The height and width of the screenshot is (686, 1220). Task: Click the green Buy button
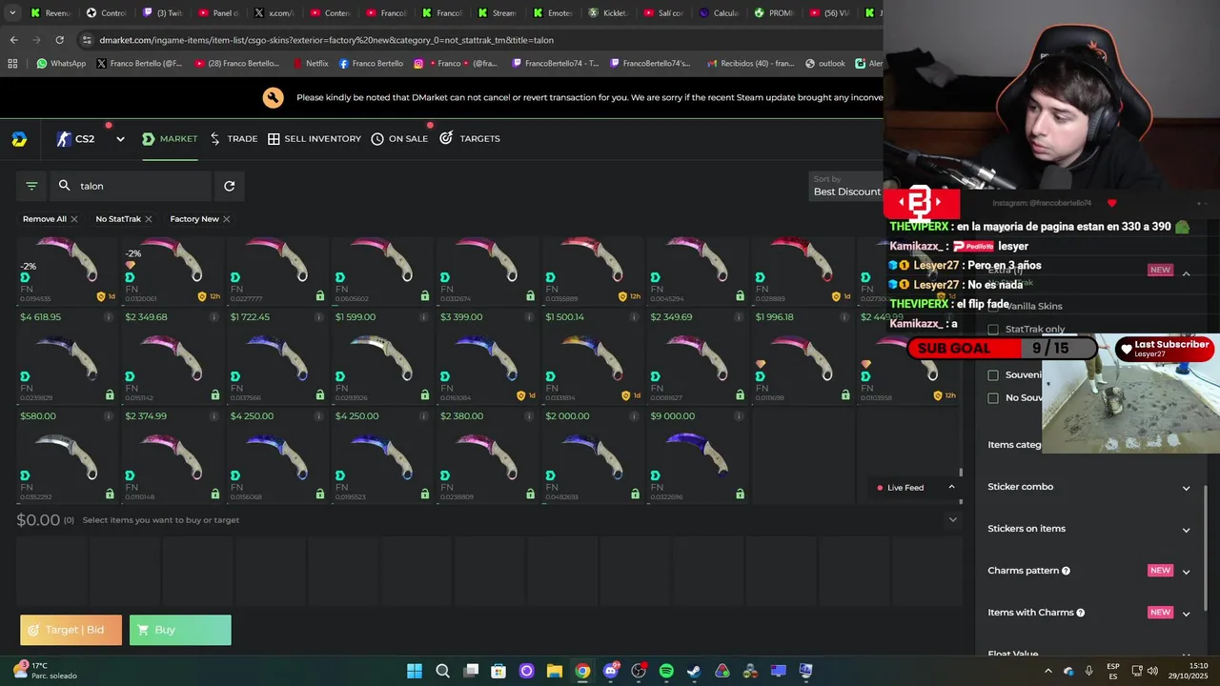pyautogui.click(x=180, y=630)
